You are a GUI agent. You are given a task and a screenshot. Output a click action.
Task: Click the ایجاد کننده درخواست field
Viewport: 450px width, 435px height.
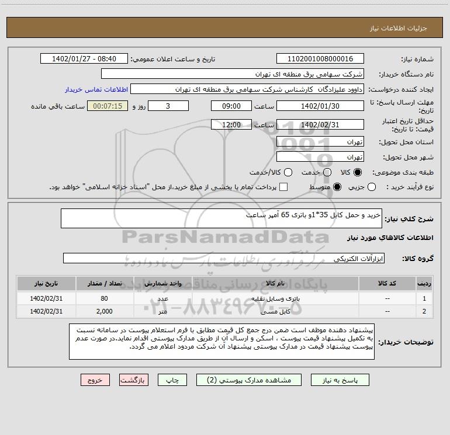(247, 89)
